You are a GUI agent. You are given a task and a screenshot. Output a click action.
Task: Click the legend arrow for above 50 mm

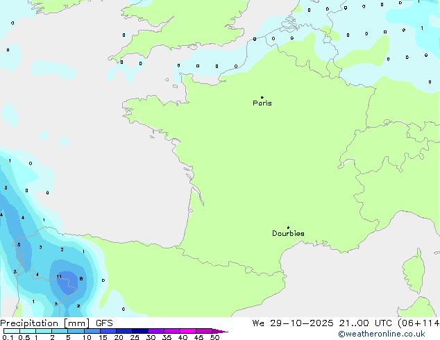220,331
